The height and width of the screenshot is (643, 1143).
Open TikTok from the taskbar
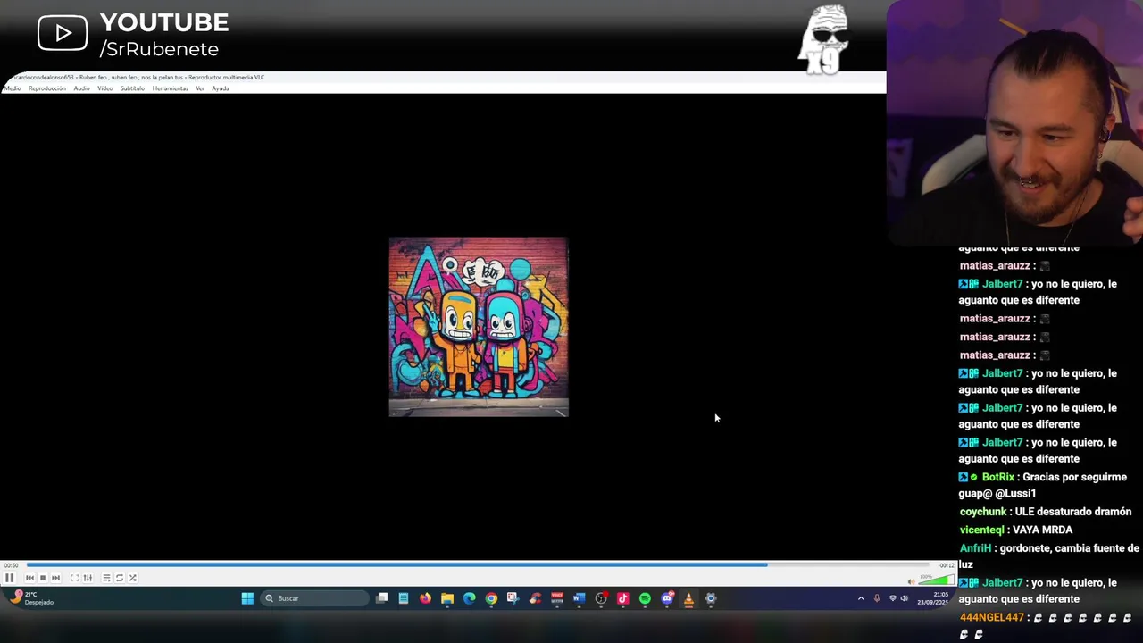[x=622, y=598]
